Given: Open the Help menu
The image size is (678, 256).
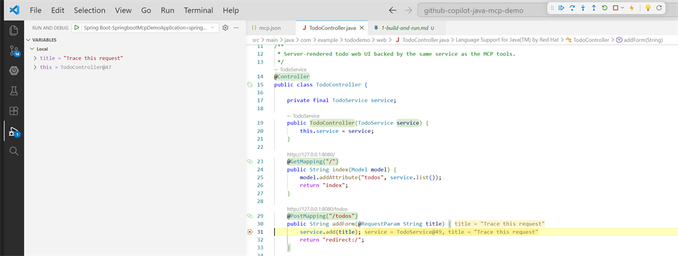Looking at the screenshot, I should [231, 10].
